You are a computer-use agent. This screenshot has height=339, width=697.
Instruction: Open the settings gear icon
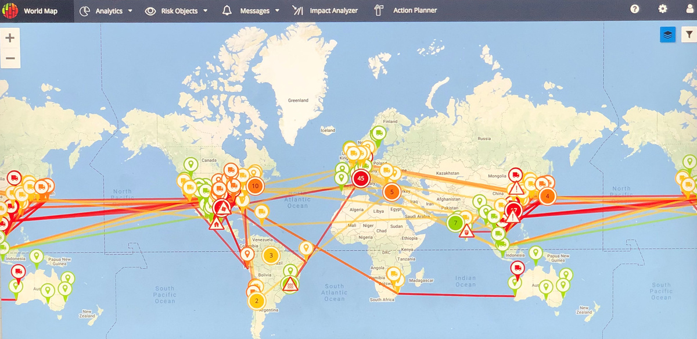[663, 9]
